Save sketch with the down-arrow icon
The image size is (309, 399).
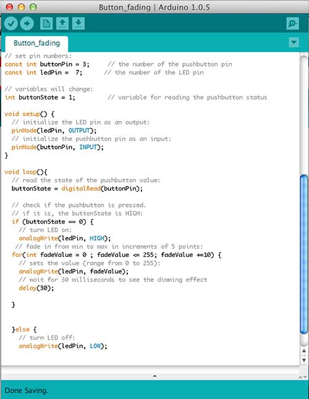pyautogui.click(x=78, y=23)
